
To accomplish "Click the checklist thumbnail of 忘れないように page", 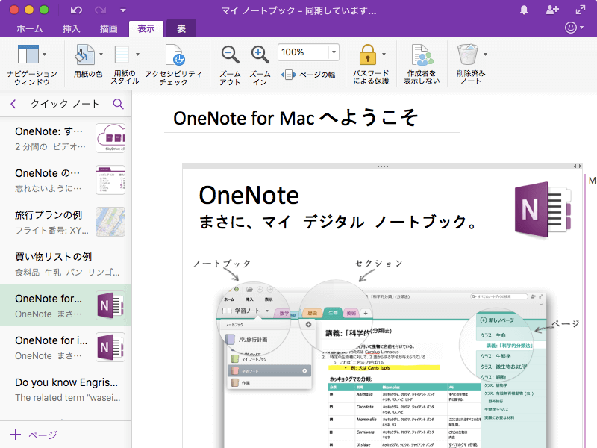I will 110,180.
